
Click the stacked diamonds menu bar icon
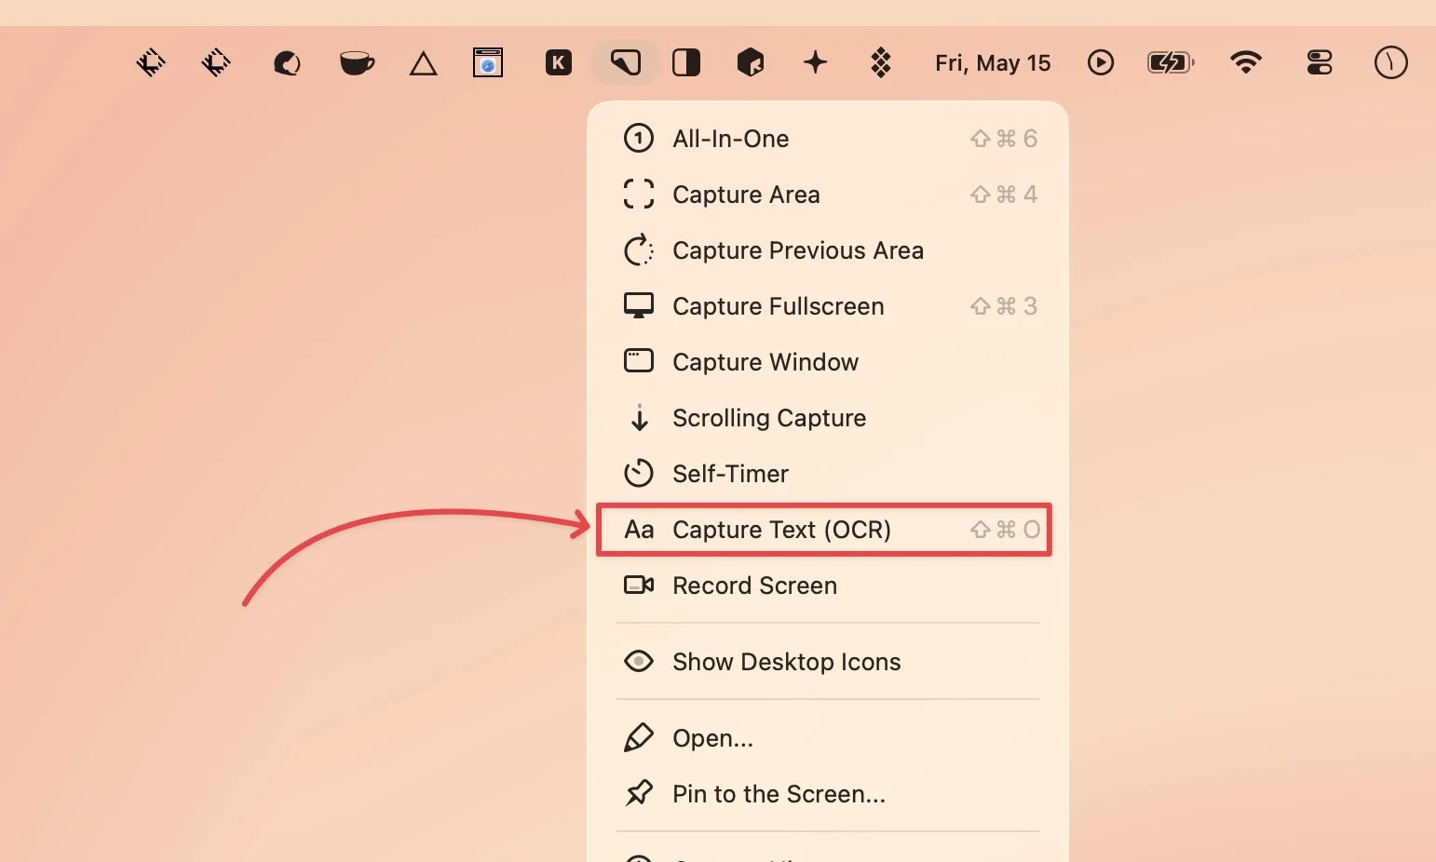pos(881,62)
